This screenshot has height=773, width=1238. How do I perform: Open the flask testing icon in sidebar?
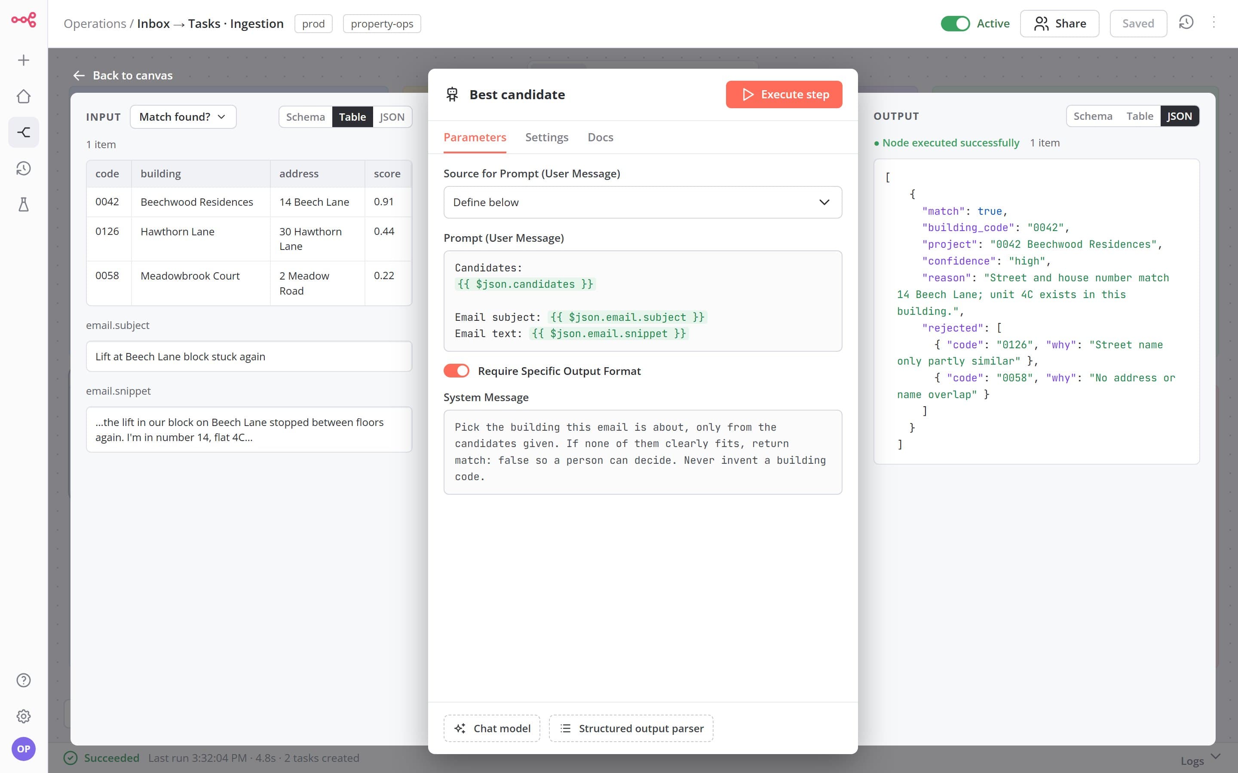coord(24,204)
